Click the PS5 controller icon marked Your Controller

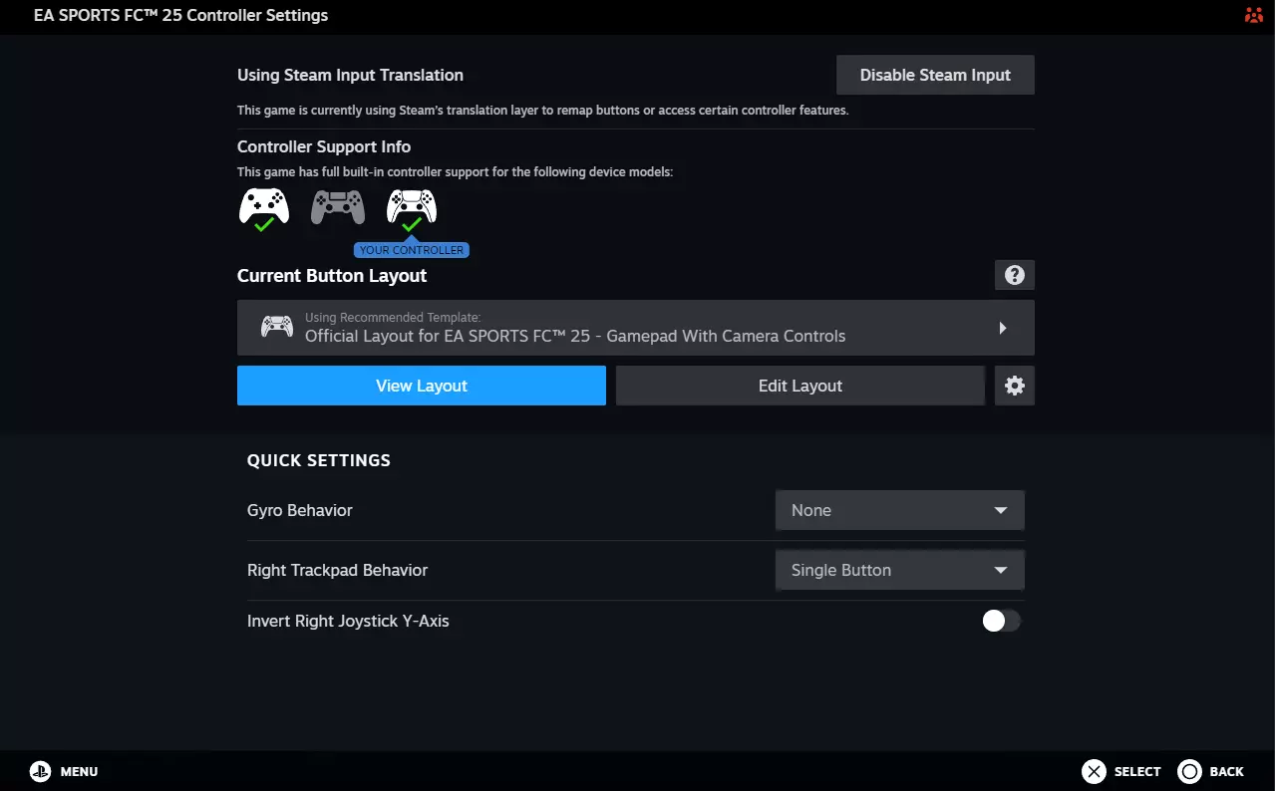412,209
